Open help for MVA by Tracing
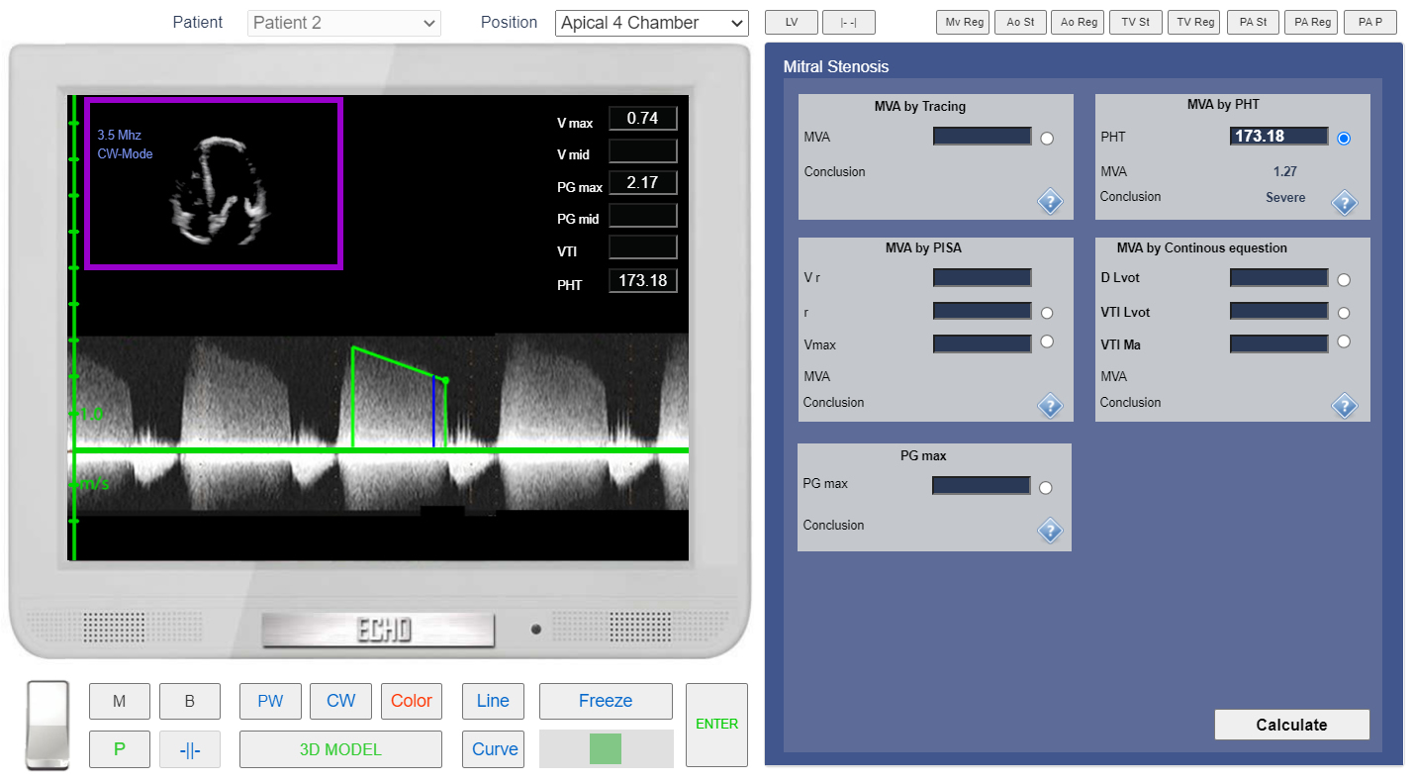The image size is (1413, 782). coord(1050,202)
